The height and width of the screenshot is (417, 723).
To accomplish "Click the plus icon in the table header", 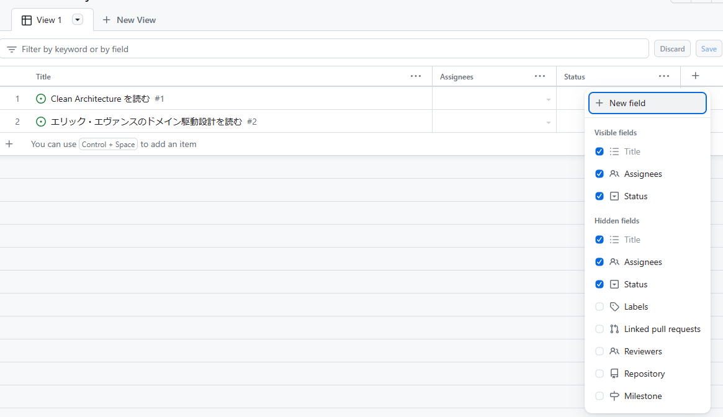I will pyautogui.click(x=696, y=76).
